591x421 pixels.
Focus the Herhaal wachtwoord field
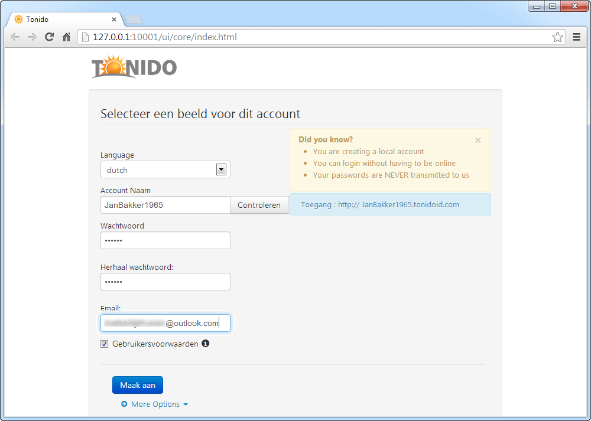point(165,282)
